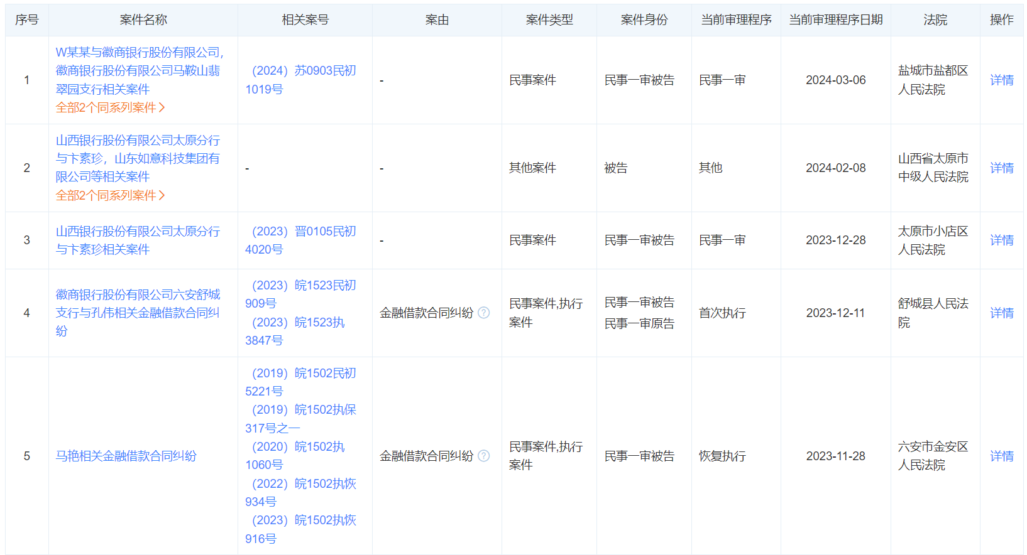Image resolution: width=1027 pixels, height=555 pixels.
Task: View 详情 for row 4 舒城县人民法院 case
Action: point(1002,313)
